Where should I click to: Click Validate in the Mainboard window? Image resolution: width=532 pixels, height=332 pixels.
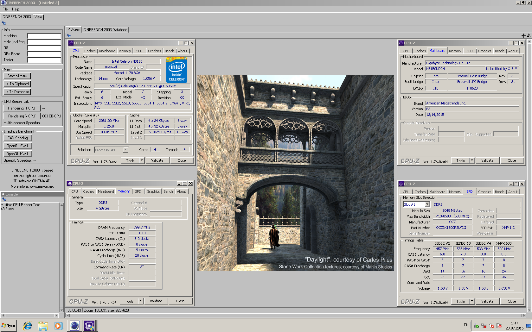pyautogui.click(x=487, y=160)
